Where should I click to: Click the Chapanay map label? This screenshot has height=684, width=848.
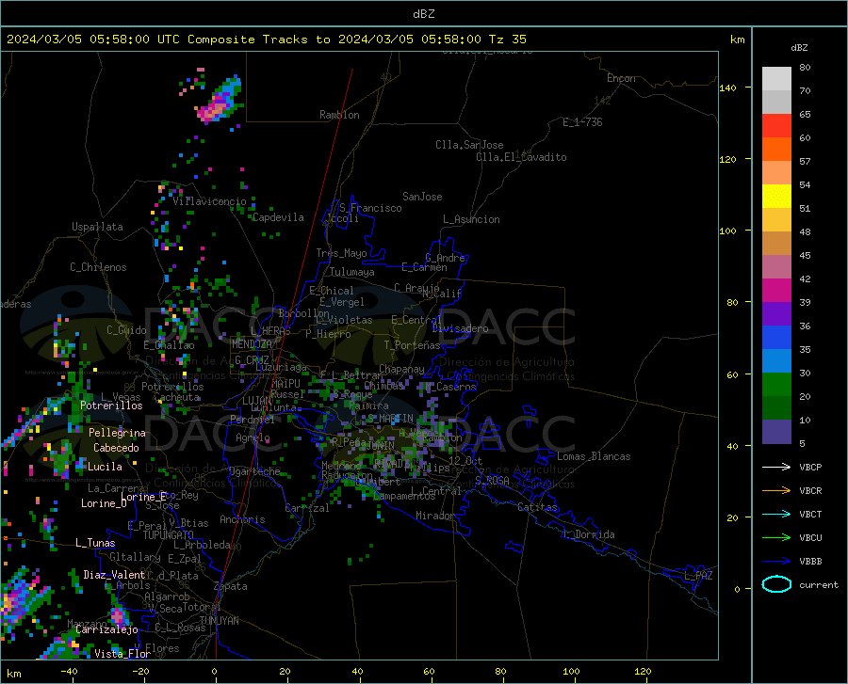tap(401, 369)
